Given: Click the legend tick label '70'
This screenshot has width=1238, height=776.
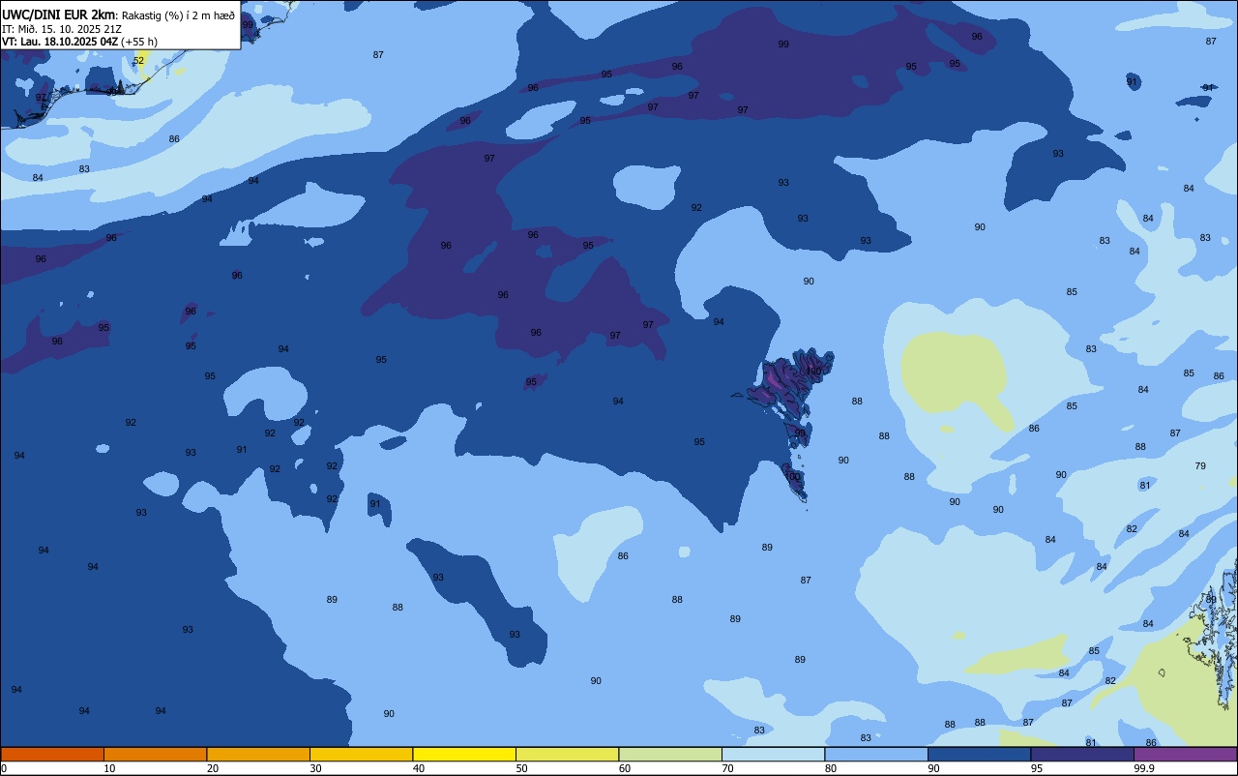Looking at the screenshot, I should (727, 768).
